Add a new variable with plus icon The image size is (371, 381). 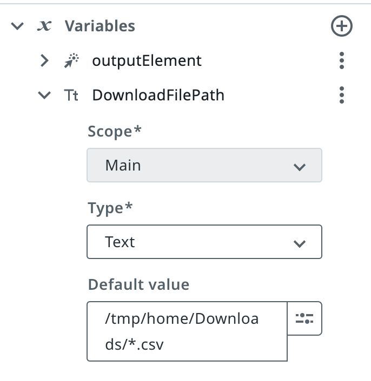341,26
